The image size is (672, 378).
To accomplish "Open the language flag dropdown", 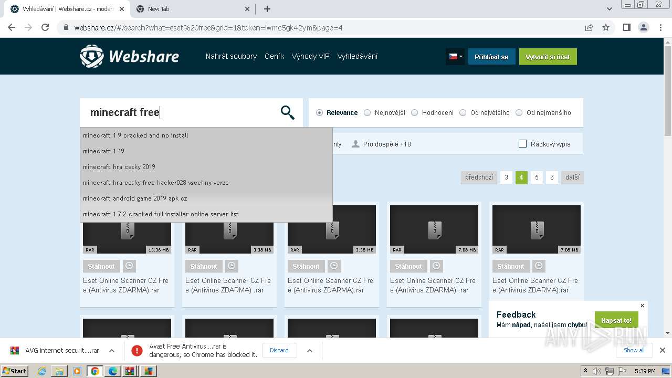I will point(455,56).
